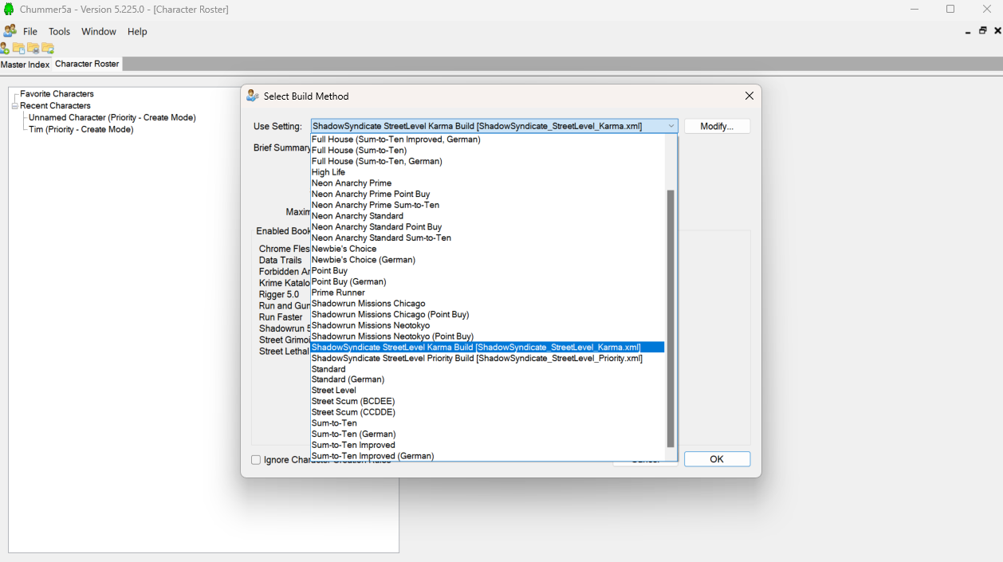Image resolution: width=1003 pixels, height=562 pixels.
Task: Confirm the build method with OK
Action: coord(717,459)
